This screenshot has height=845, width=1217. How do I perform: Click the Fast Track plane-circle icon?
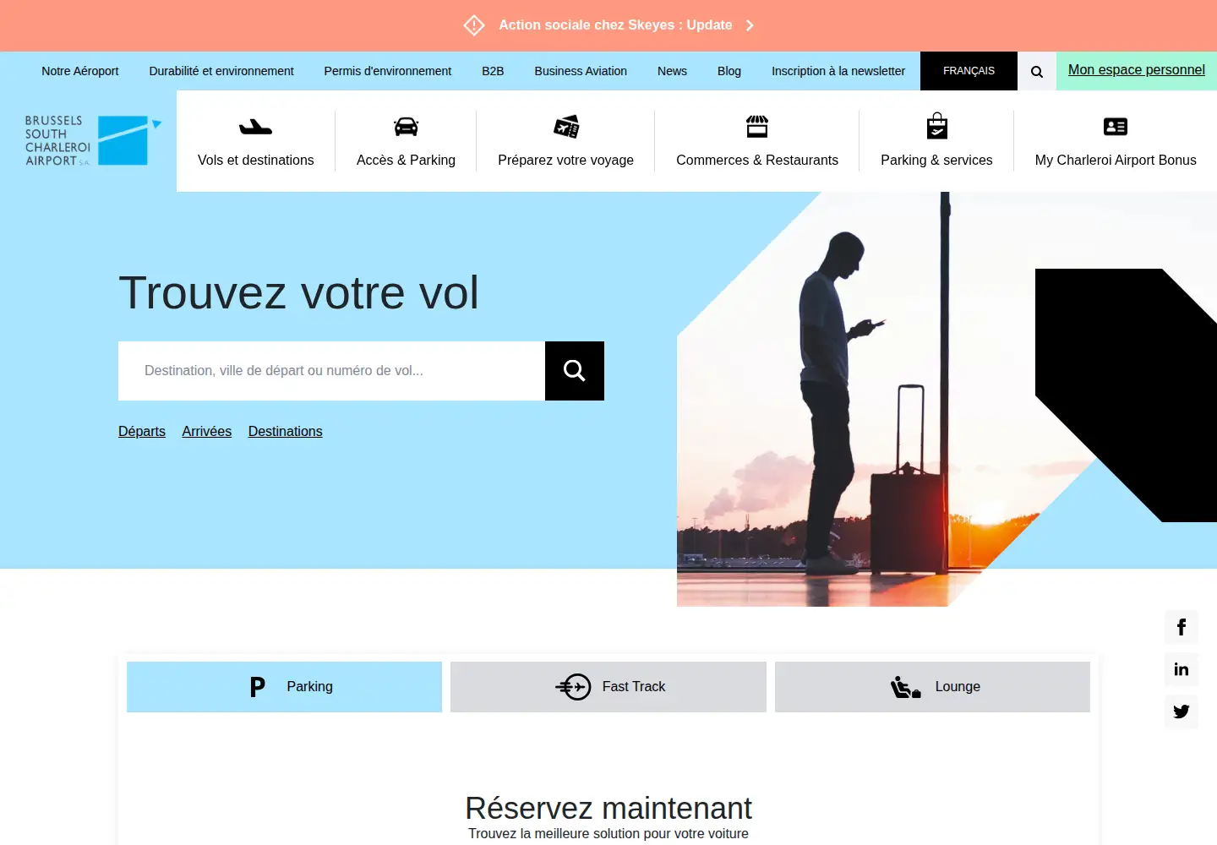coord(574,687)
